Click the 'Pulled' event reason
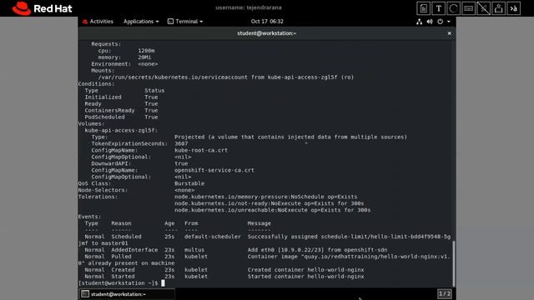Screen dimensions: 534x300 click(x=121, y=257)
